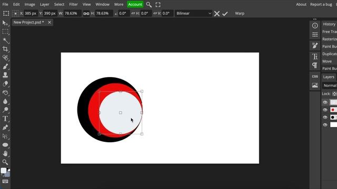Screen dimensions: 337x189
Task: Select the Ellipse shape tool
Action: click(5, 145)
